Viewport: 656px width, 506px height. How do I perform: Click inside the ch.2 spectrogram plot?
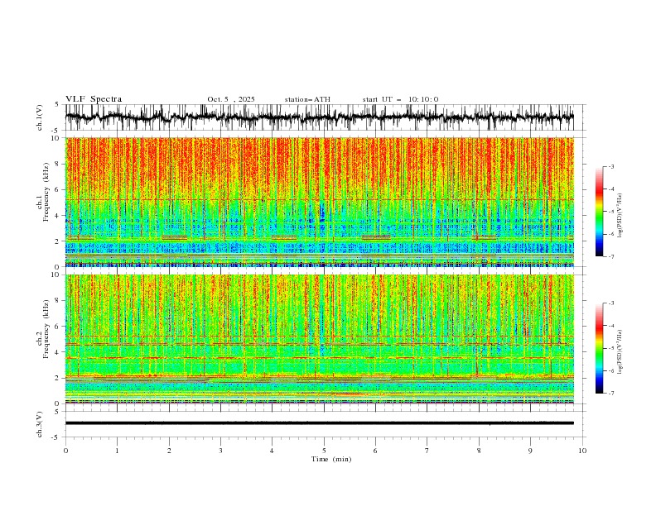tap(319, 339)
